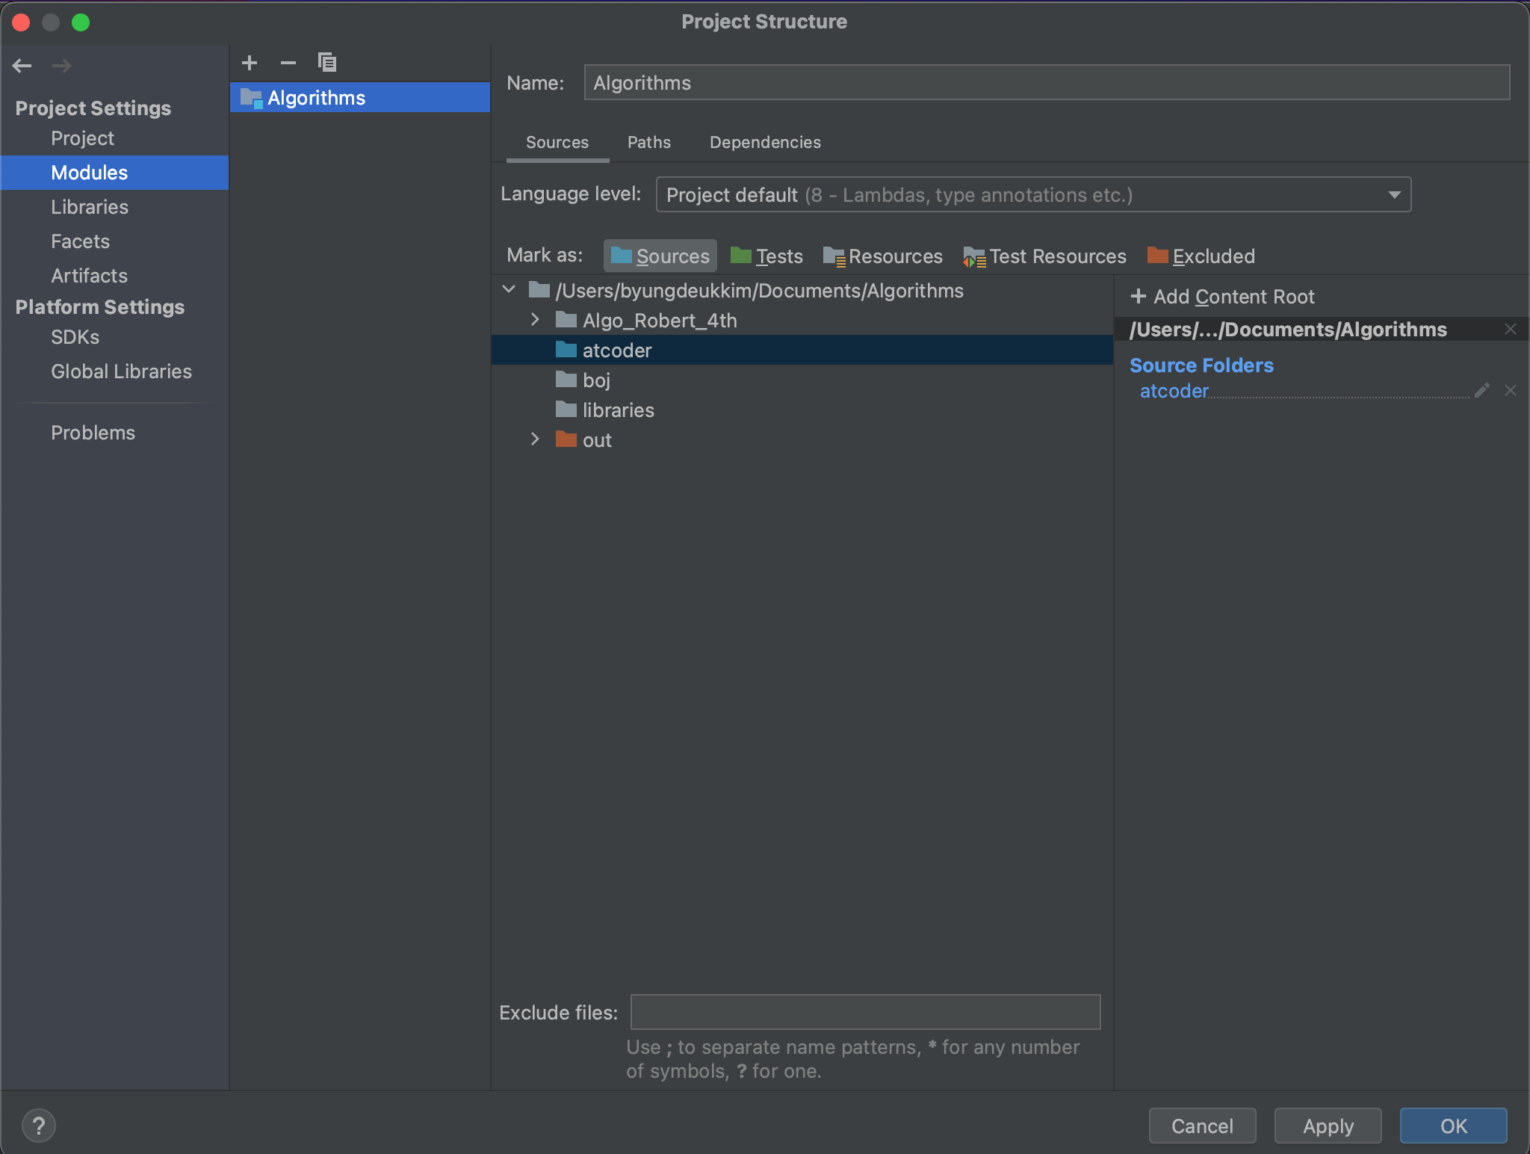Viewport: 1530px width, 1154px height.
Task: Click the Apply button
Action: pyautogui.click(x=1328, y=1126)
